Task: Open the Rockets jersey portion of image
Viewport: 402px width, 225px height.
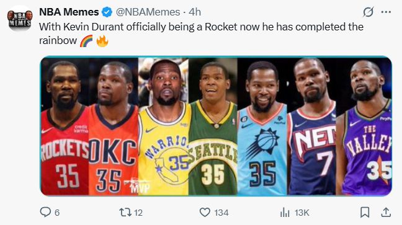Action: pos(65,126)
